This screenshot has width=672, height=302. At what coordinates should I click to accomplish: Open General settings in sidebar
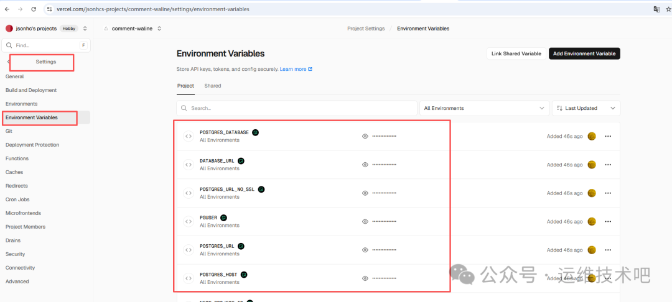tap(14, 76)
